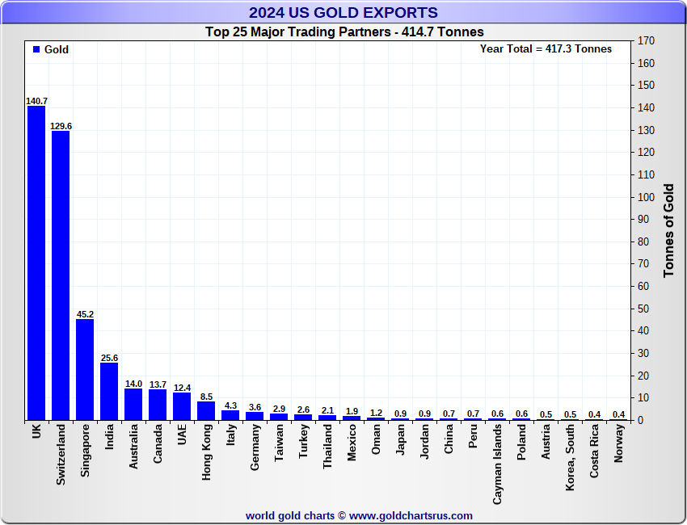This screenshot has height=525, width=687.
Task: Click the 8.5 value label
Action: [206, 397]
